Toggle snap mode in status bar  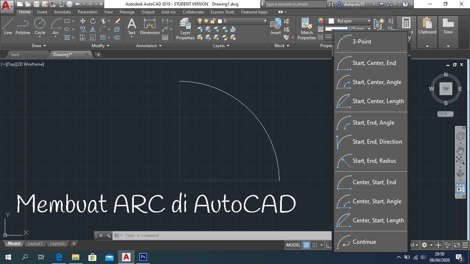pos(314,245)
